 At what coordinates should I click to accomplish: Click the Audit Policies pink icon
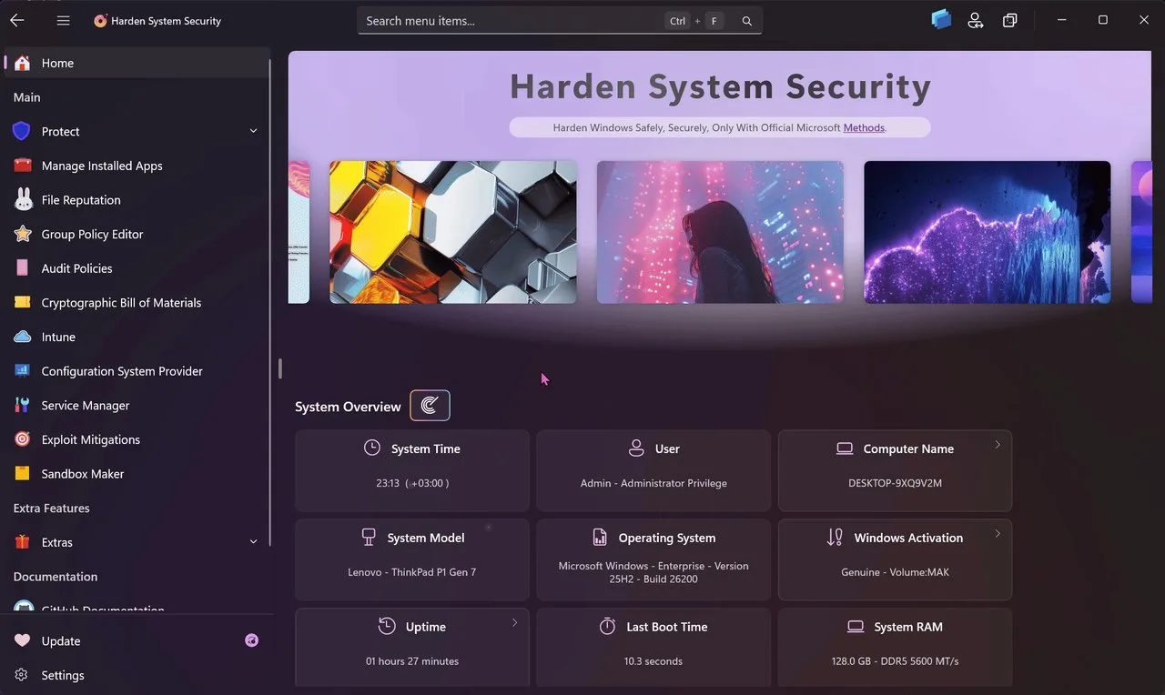point(22,268)
